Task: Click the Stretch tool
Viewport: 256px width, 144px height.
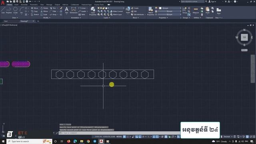Action: 35,14
